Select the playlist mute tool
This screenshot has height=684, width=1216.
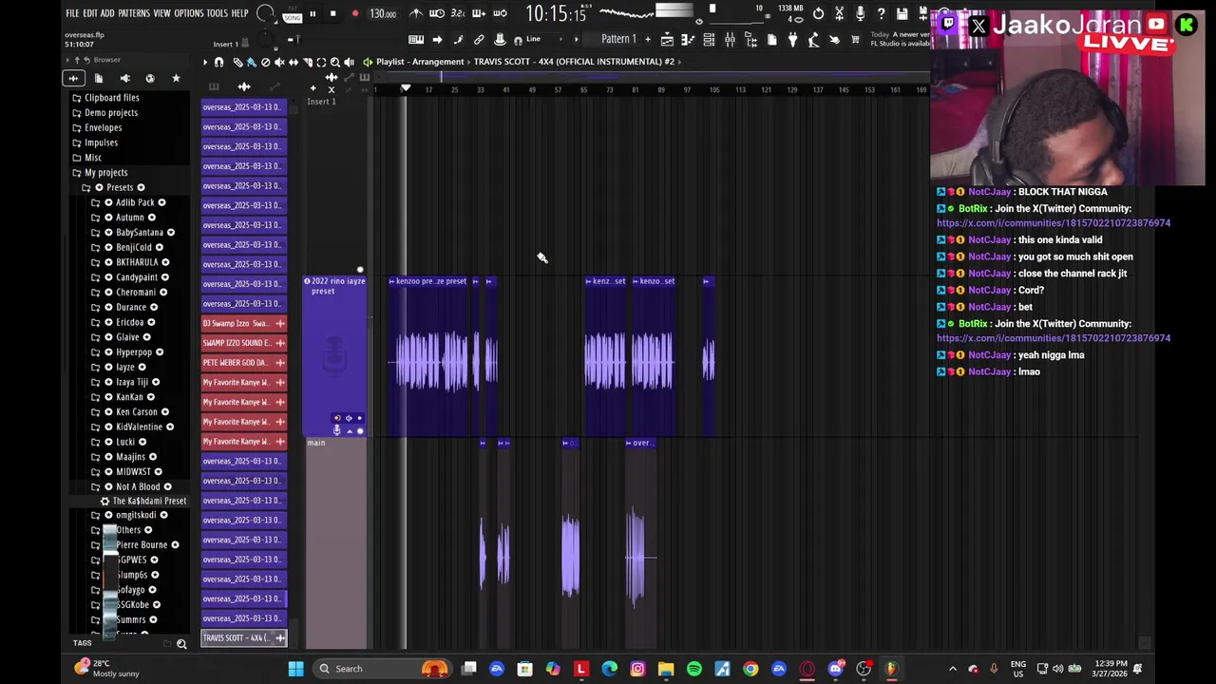(x=279, y=62)
